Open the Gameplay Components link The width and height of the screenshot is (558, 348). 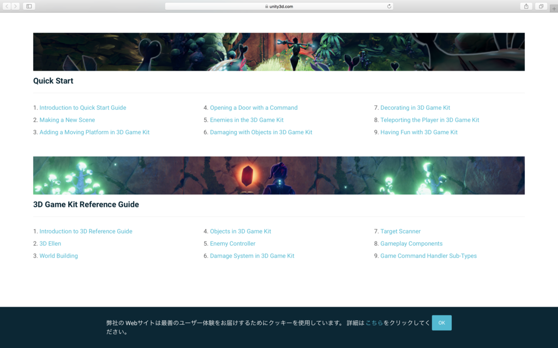point(411,244)
